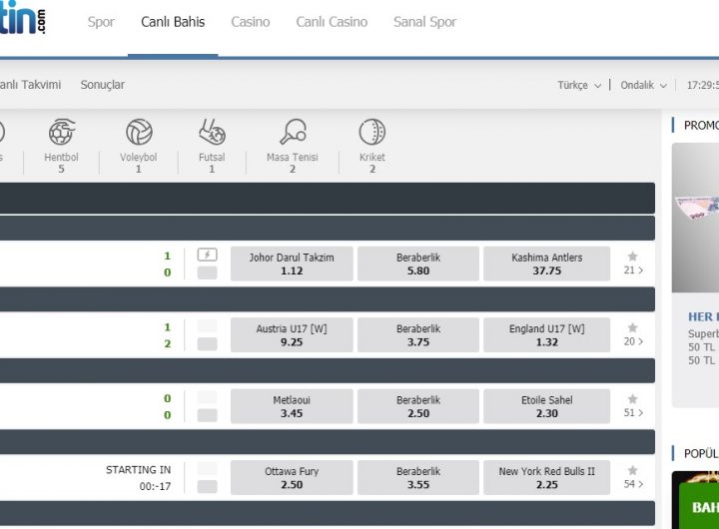719x529 pixels.
Task: Bet on Kashima Antlers at 37.75
Action: [x=546, y=264]
